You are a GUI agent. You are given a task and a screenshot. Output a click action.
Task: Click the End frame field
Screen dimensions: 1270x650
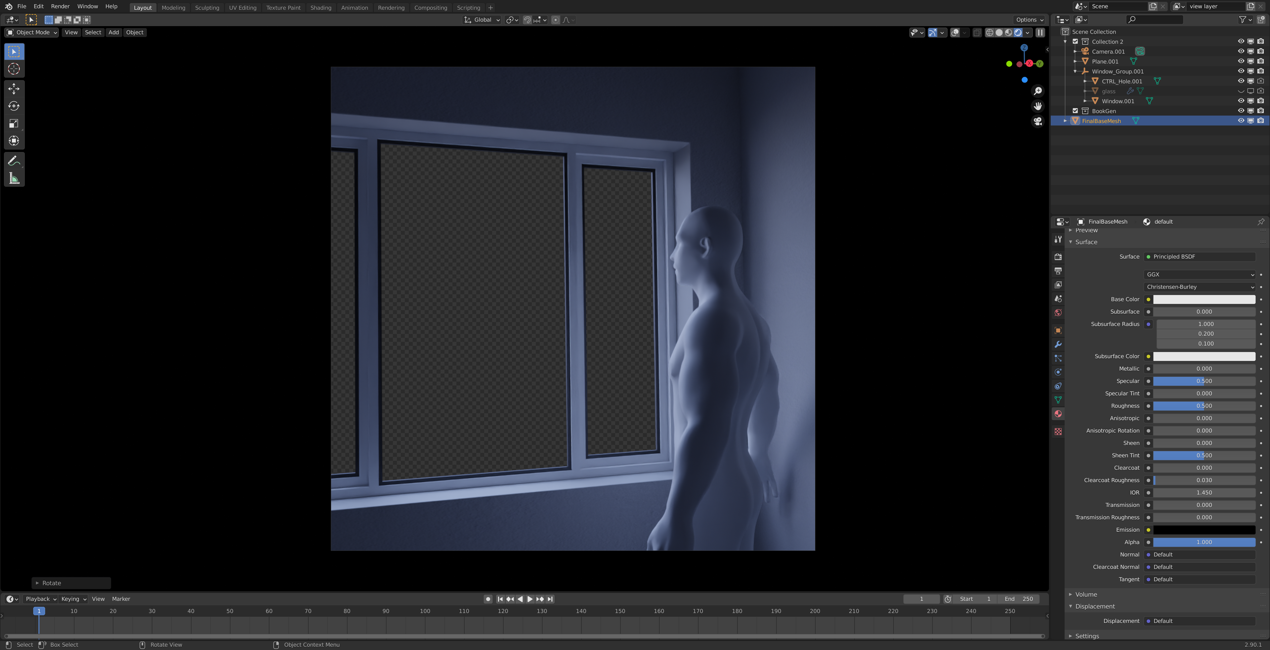point(1019,599)
